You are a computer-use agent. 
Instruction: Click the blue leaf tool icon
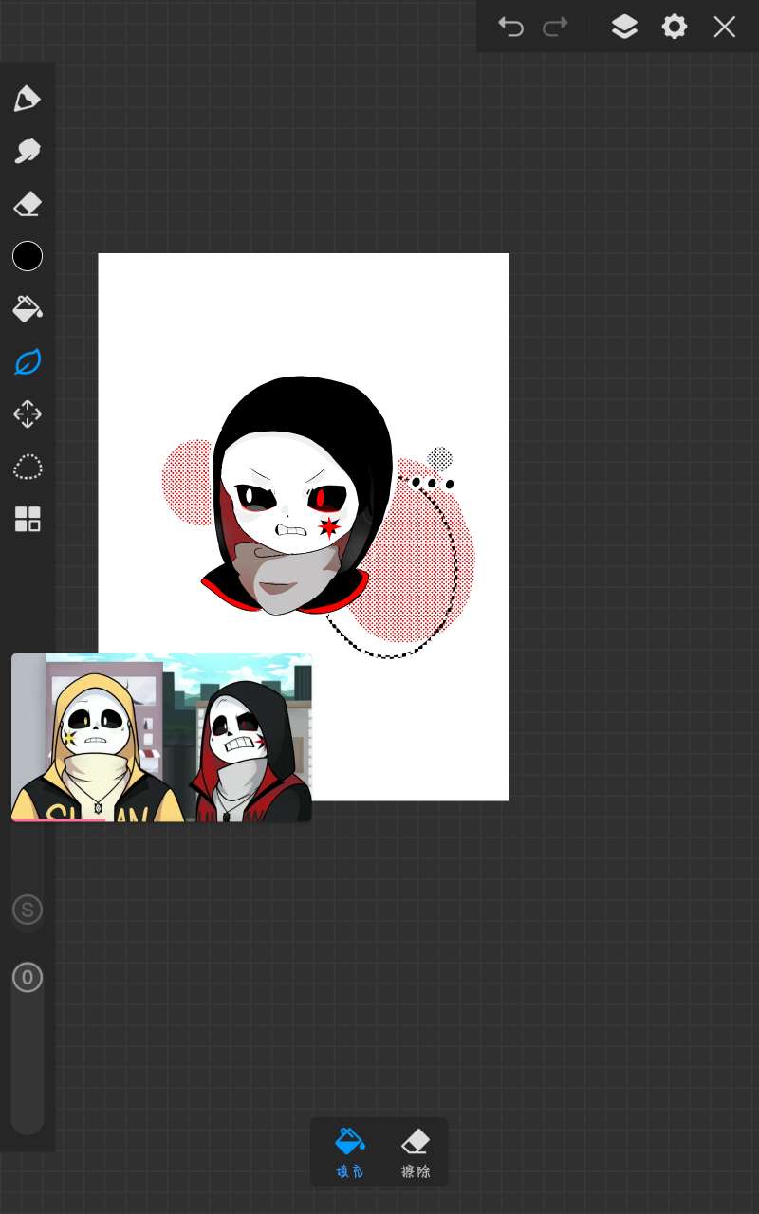pos(28,361)
